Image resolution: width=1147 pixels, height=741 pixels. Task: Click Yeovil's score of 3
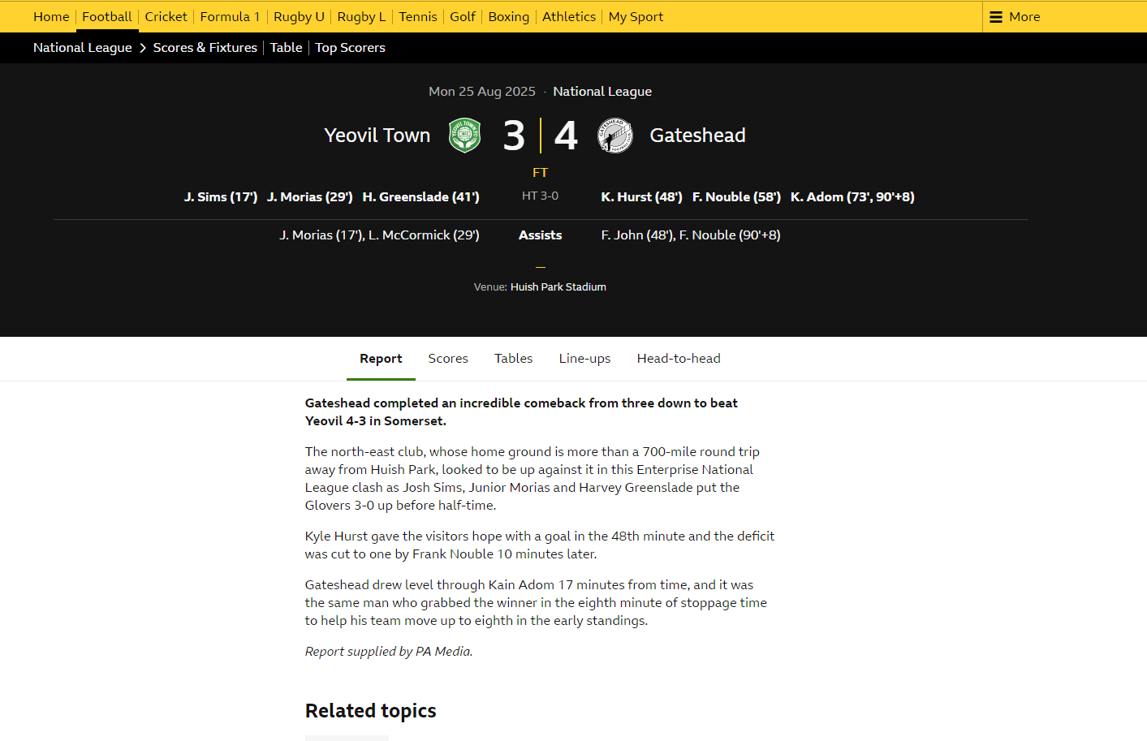pos(514,136)
